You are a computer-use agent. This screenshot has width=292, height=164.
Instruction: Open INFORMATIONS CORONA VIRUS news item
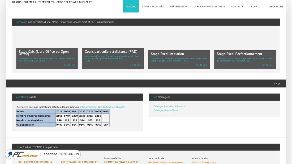click(165, 162)
